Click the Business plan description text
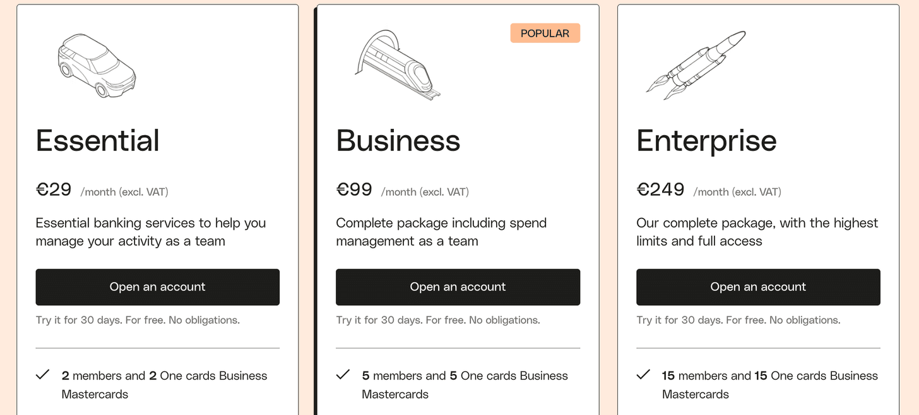The width and height of the screenshot is (919, 415). pyautogui.click(x=441, y=232)
